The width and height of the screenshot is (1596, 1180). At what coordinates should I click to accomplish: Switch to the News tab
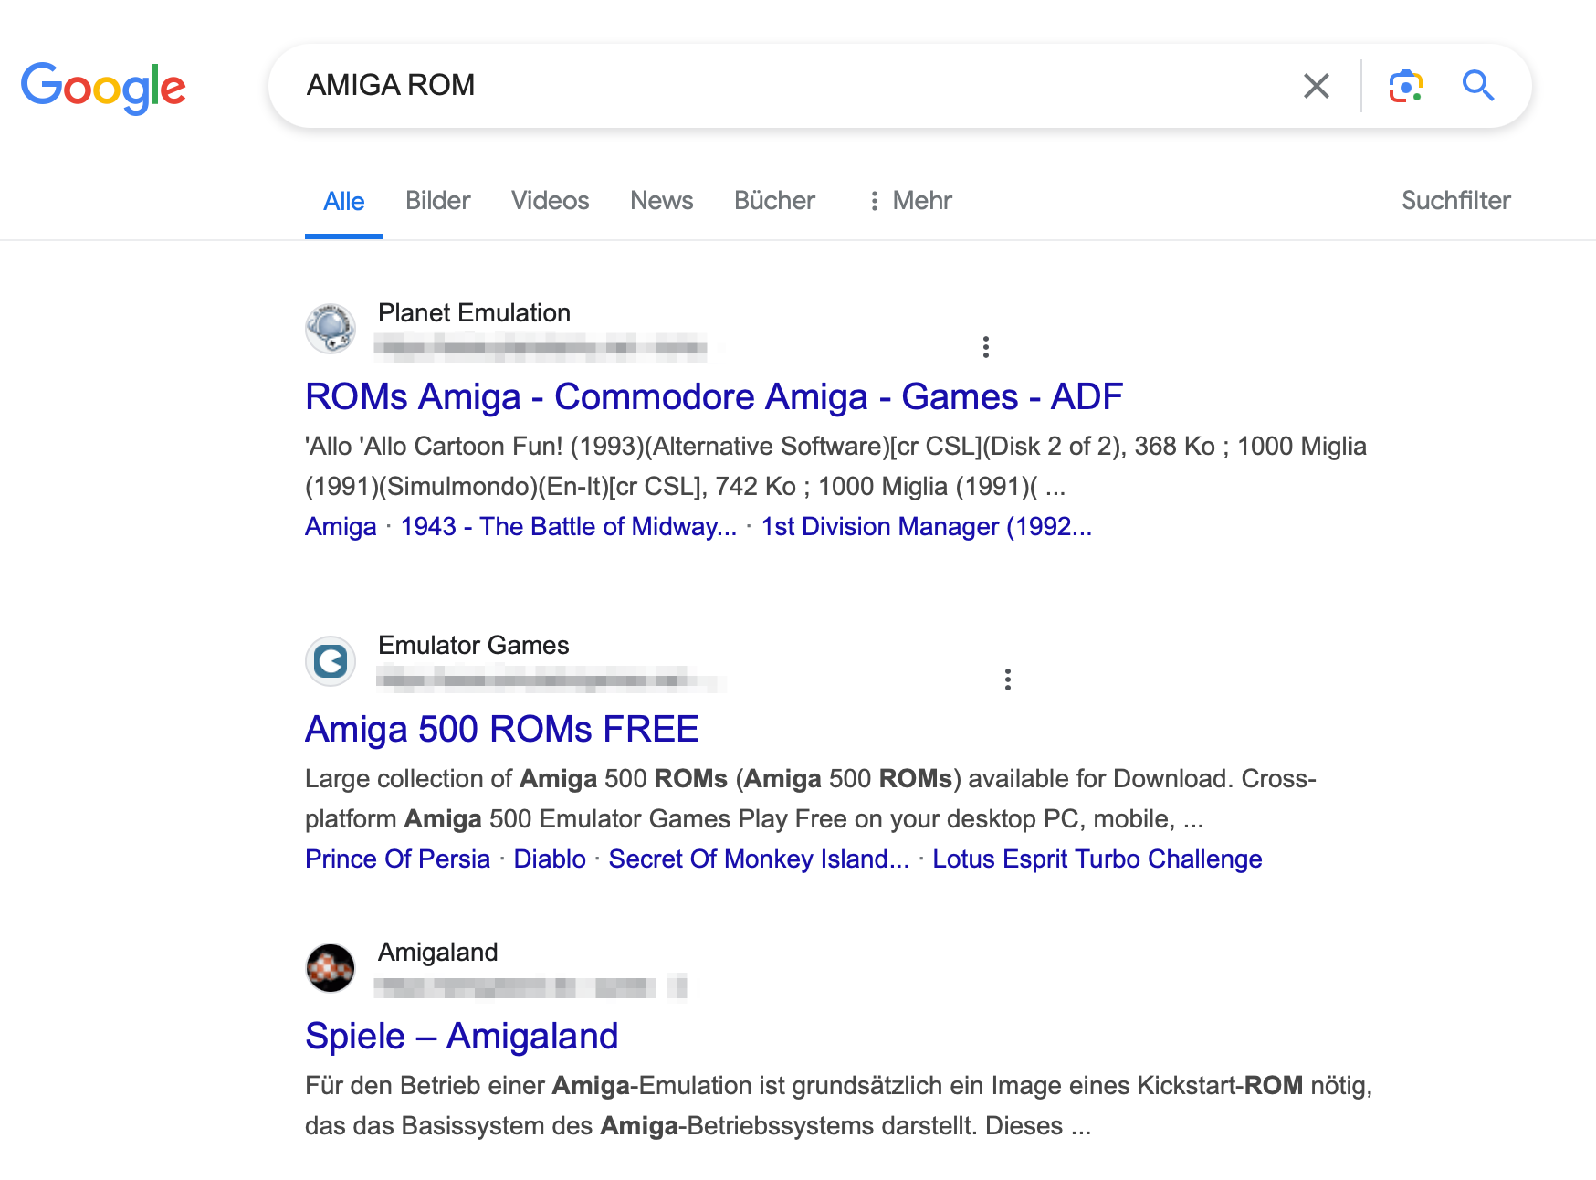click(662, 201)
